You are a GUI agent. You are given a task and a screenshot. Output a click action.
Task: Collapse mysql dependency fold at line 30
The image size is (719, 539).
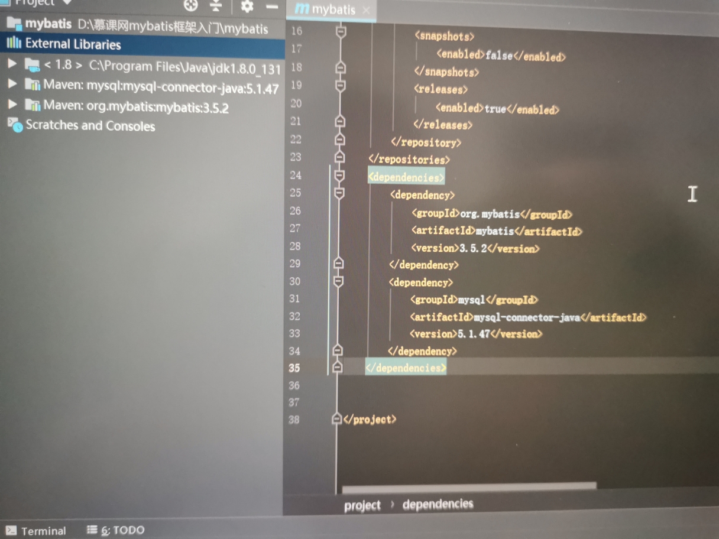[x=338, y=281]
